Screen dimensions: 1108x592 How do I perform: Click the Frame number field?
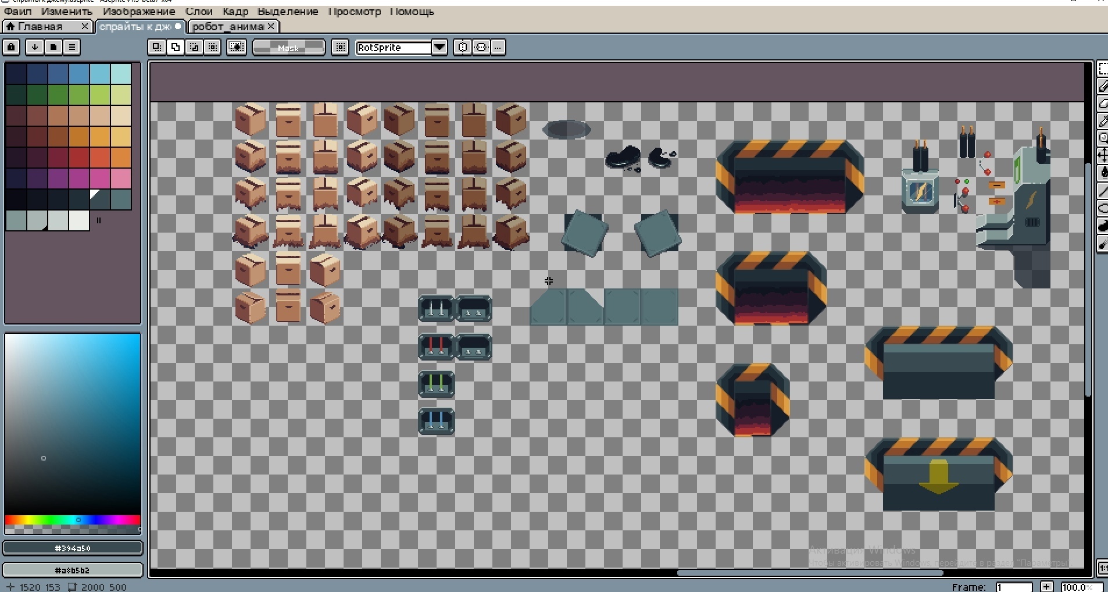(1013, 587)
